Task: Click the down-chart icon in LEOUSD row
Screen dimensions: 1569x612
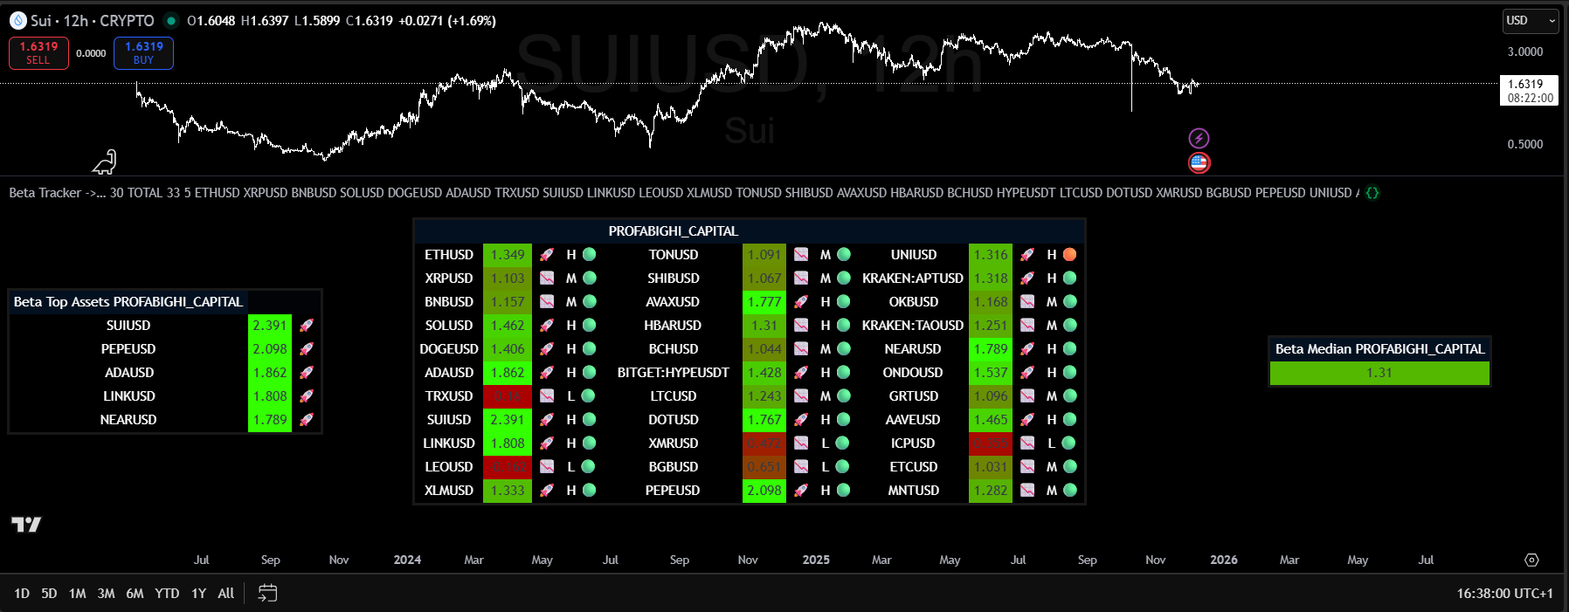Action: click(547, 467)
